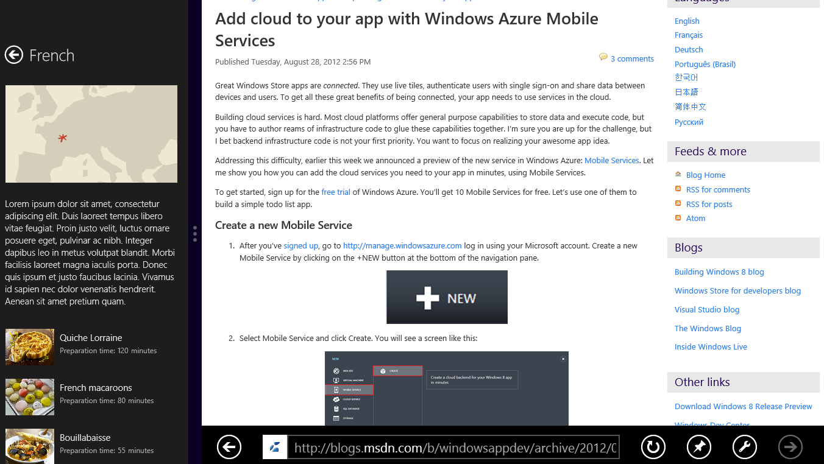824x464 pixels.
Task: Click the Azure create service screenshot
Action: (x=447, y=388)
